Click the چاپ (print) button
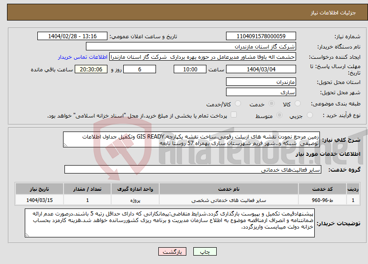This screenshot has height=264, width=368. 205,251
